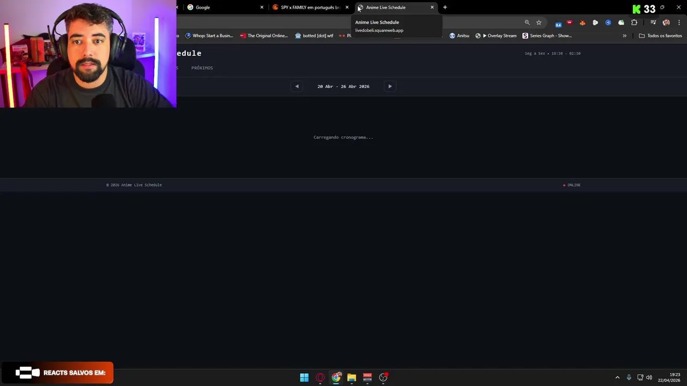Open the Chrome three-dot menu
The height and width of the screenshot is (386, 687).
(x=679, y=23)
